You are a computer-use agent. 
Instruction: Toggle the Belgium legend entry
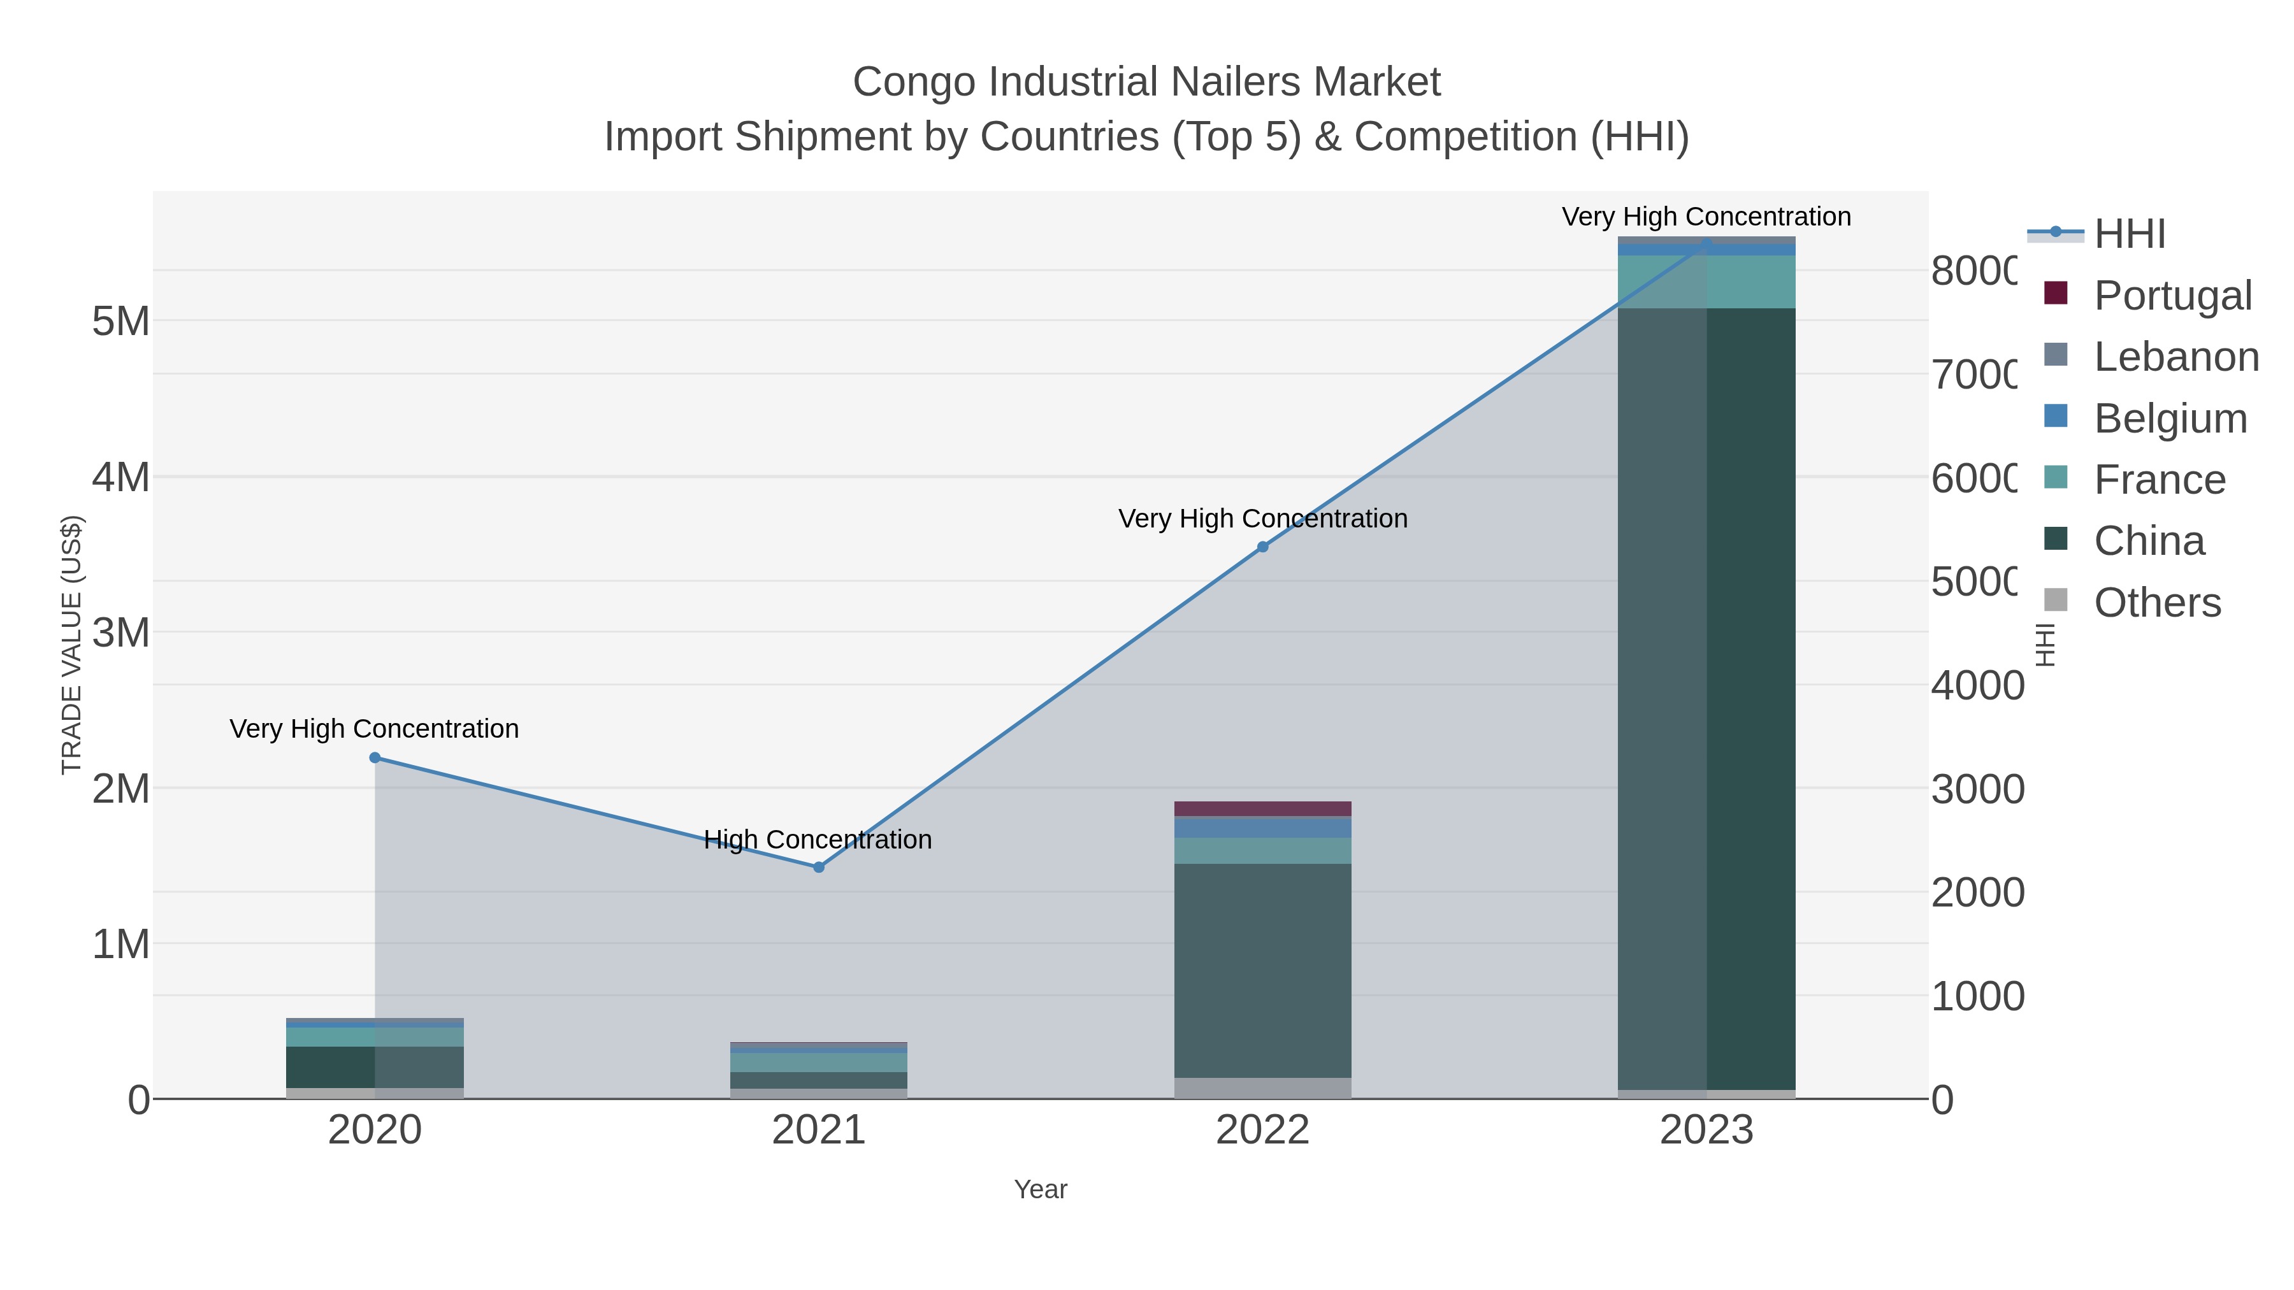2146,417
